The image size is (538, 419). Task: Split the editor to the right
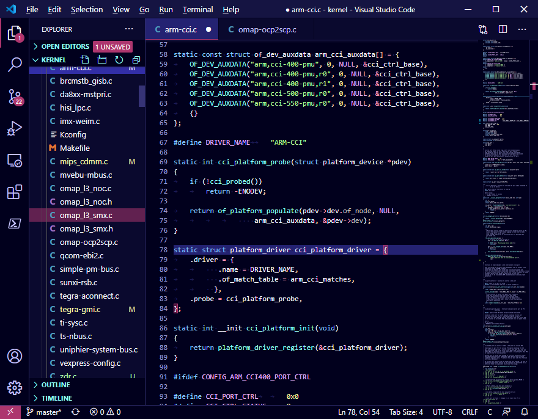coord(503,29)
